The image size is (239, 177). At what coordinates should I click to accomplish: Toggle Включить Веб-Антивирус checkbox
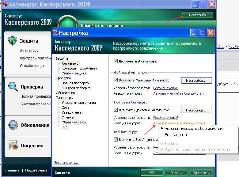[116, 140]
